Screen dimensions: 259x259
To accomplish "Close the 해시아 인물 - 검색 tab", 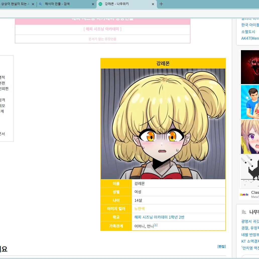I will 93,4.
